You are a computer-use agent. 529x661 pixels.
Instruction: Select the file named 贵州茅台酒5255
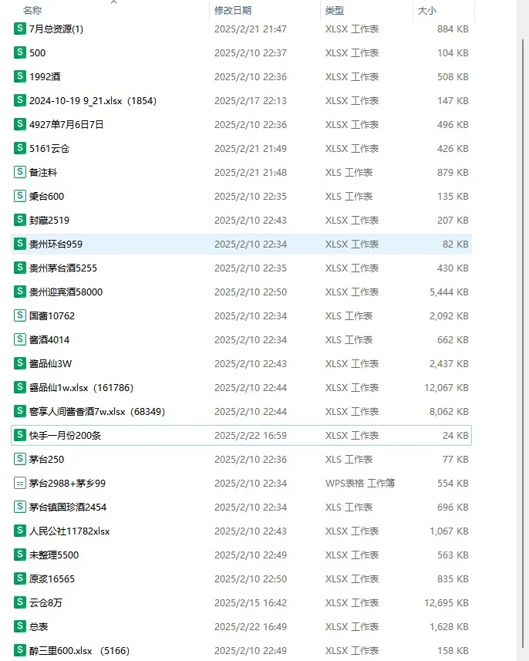click(62, 268)
